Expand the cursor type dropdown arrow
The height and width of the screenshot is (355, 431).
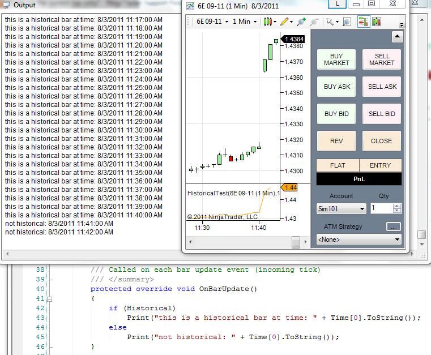[337, 22]
